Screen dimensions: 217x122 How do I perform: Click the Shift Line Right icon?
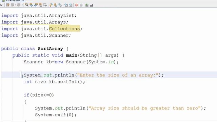(71, 5)
